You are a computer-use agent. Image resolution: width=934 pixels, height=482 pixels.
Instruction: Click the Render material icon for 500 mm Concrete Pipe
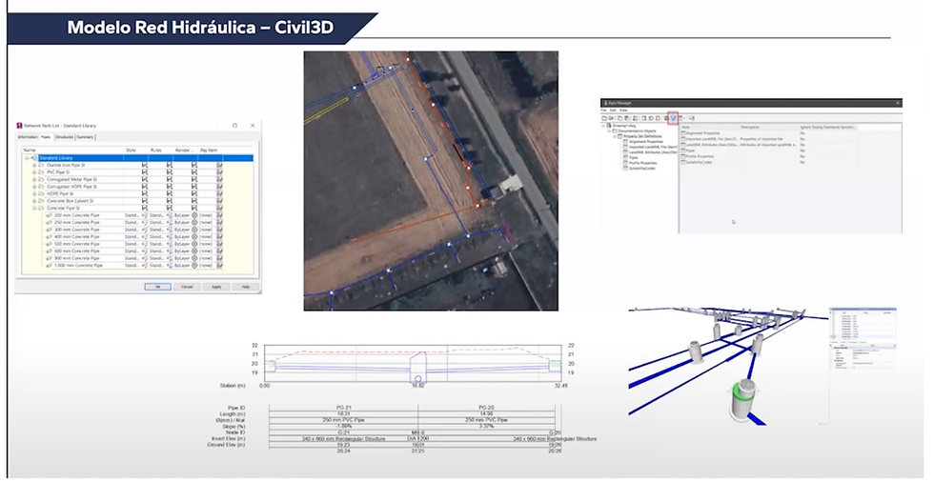(x=194, y=243)
